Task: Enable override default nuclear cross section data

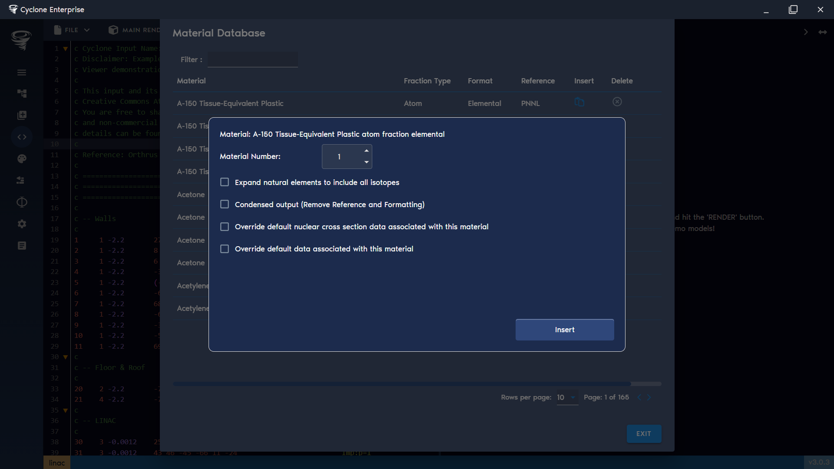Action: (x=225, y=226)
